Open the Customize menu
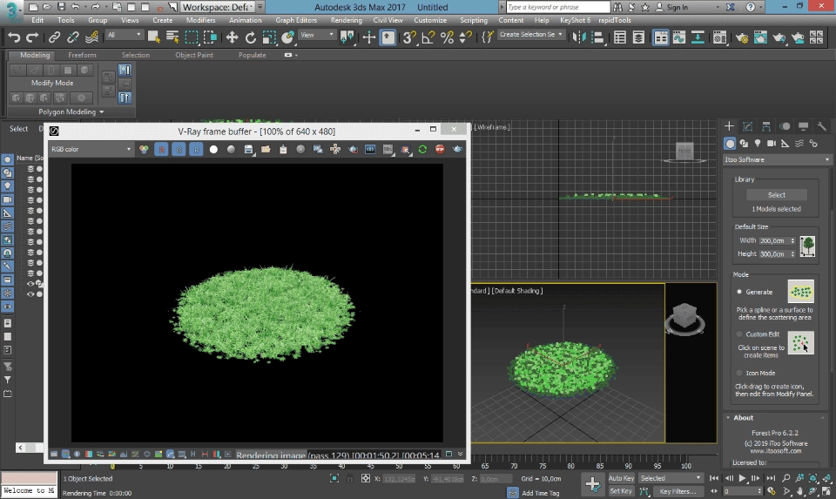 point(429,20)
